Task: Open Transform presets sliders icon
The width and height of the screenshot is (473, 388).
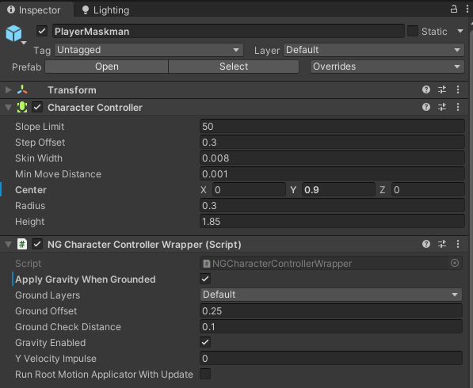Action: (442, 89)
